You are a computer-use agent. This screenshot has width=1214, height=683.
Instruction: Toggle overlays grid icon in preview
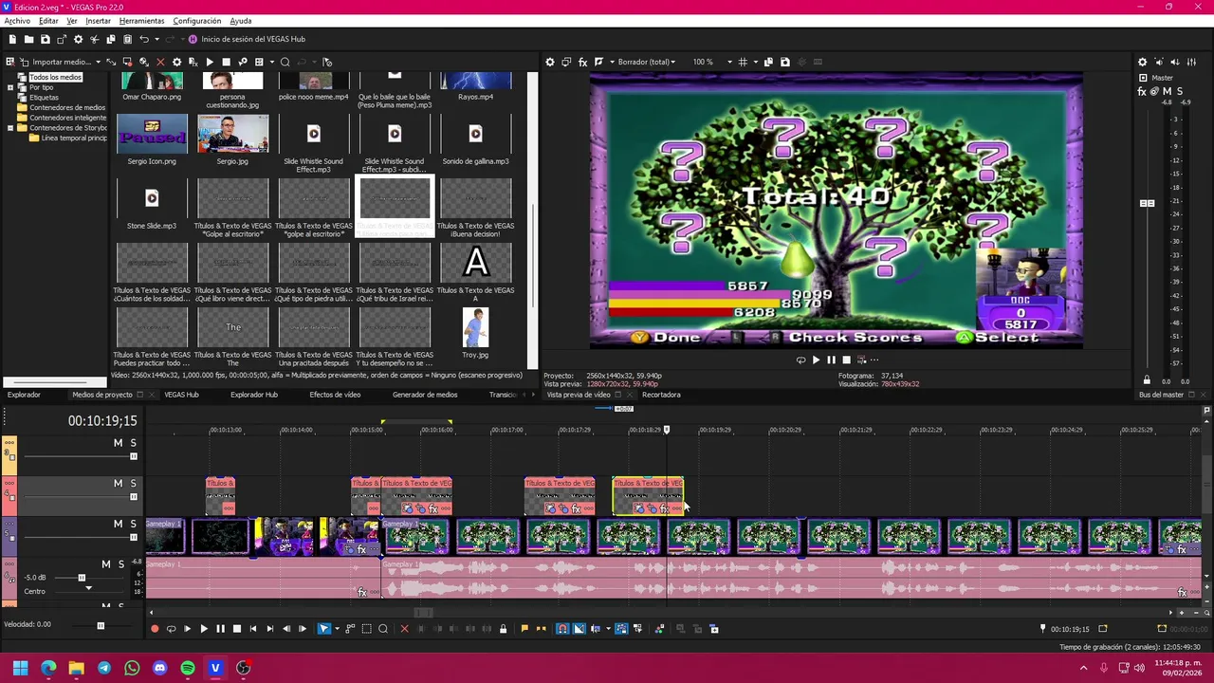click(x=743, y=62)
